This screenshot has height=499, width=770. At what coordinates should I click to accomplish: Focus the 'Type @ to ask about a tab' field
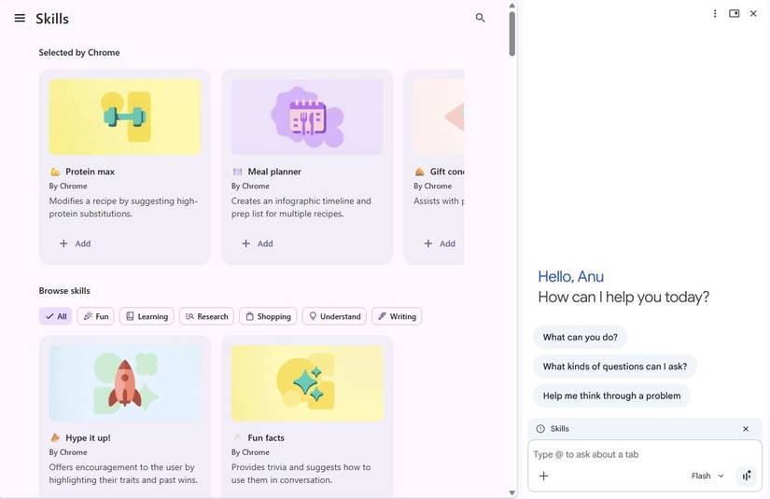coord(643,454)
